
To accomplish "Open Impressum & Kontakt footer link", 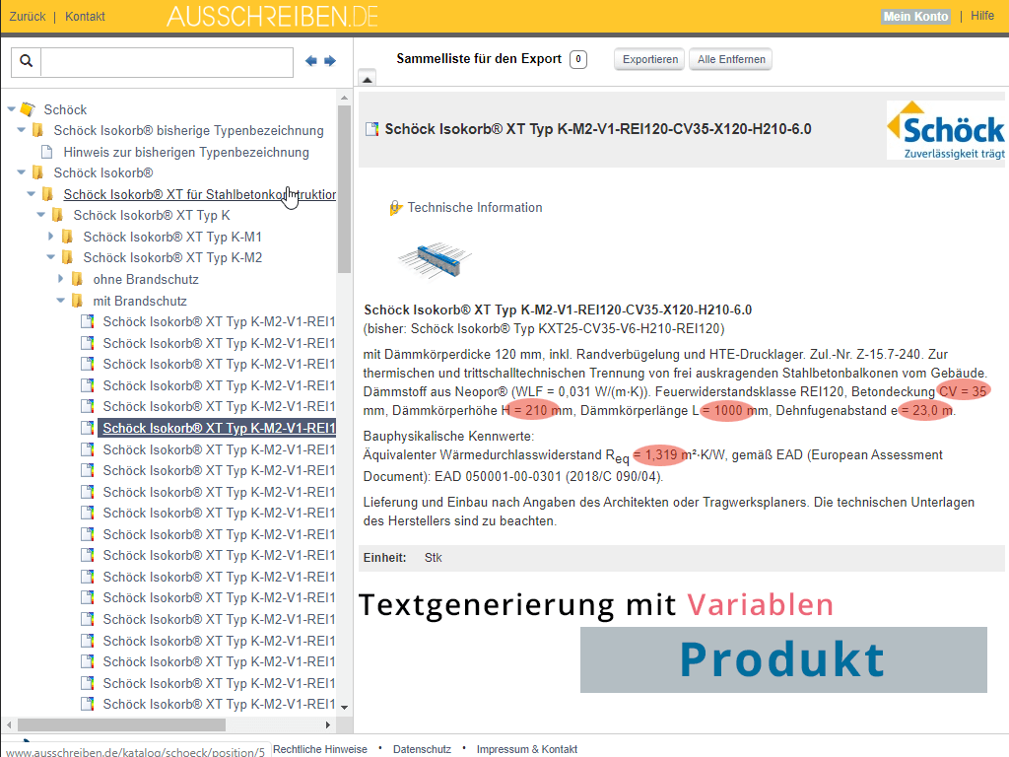I will [x=526, y=749].
